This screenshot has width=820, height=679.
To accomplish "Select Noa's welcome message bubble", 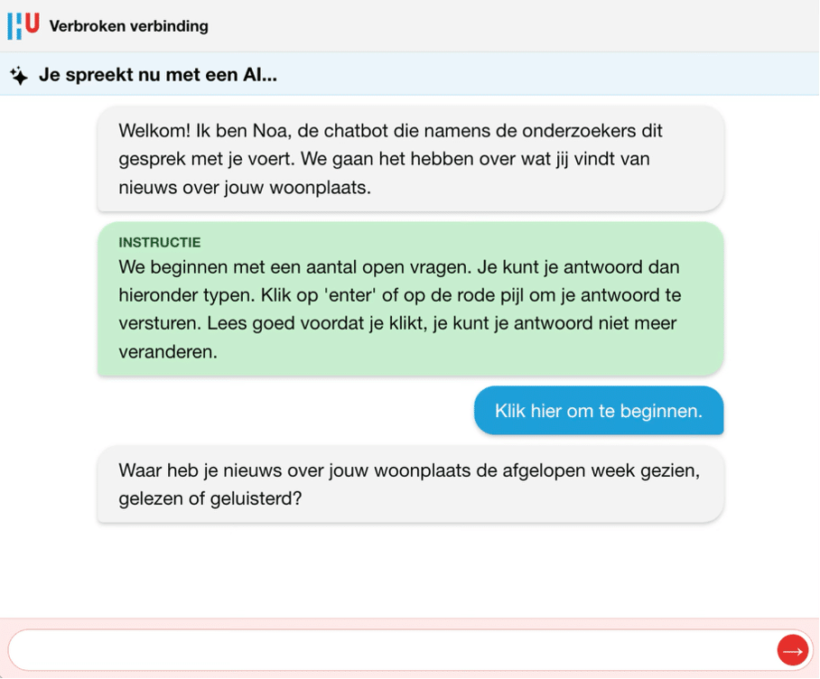I will point(410,159).
